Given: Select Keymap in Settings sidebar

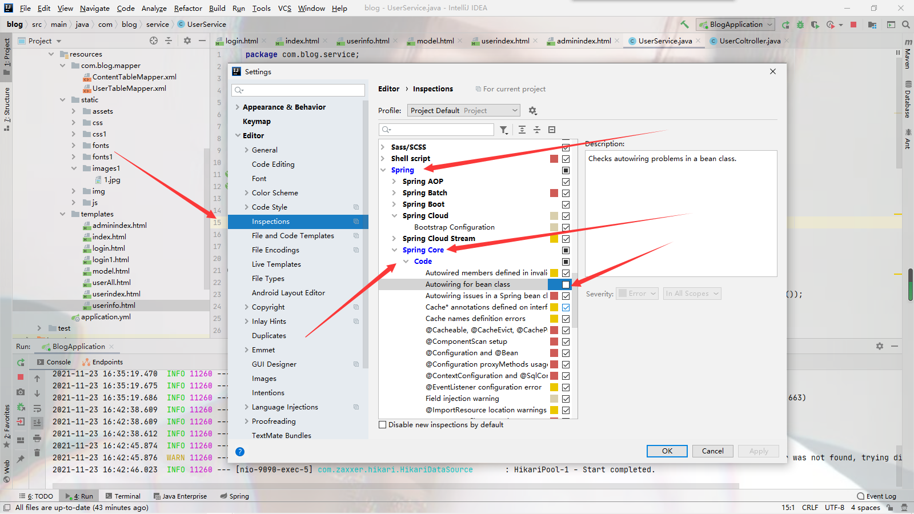Looking at the screenshot, I should point(257,122).
